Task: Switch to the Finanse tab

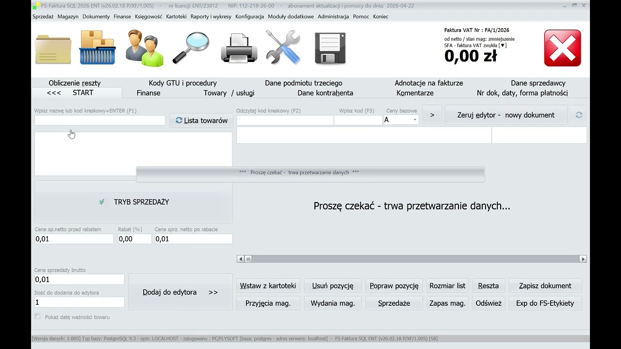Action: click(x=148, y=93)
